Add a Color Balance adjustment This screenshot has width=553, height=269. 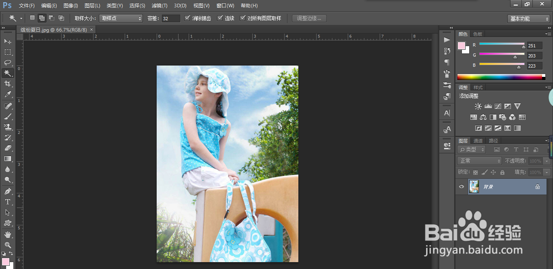point(483,117)
